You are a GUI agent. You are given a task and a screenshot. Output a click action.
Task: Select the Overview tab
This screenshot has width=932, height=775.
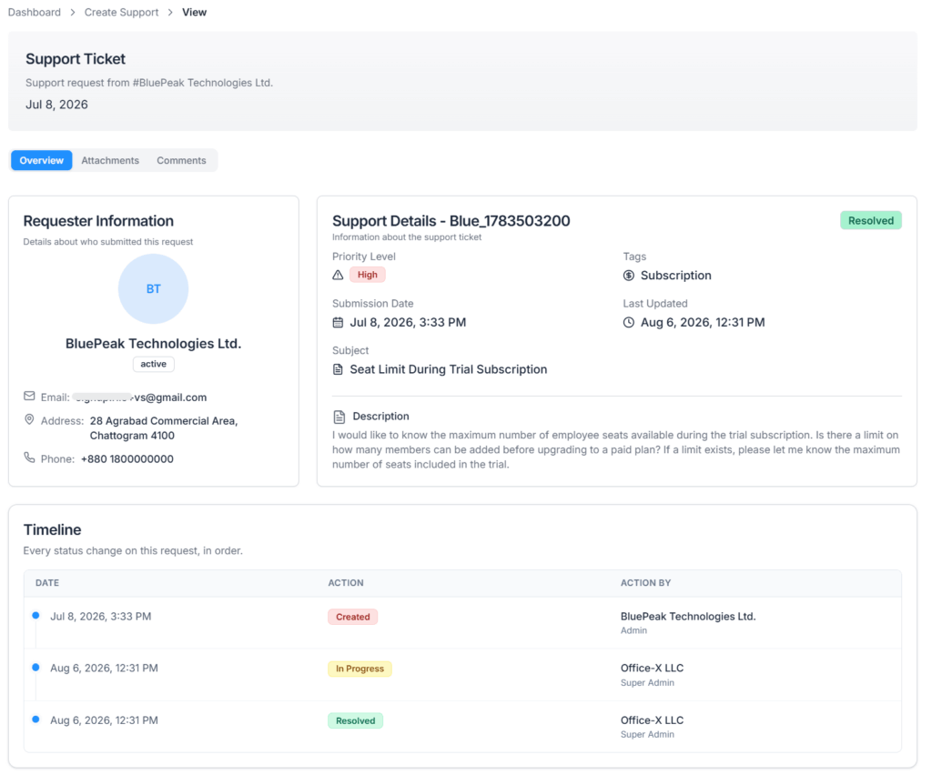42,160
